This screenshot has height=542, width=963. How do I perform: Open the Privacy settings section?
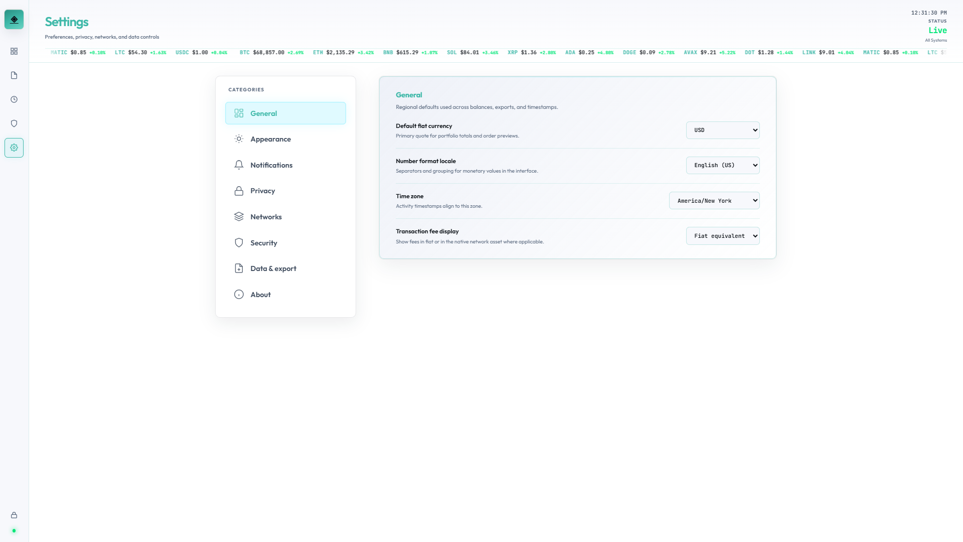pyautogui.click(x=263, y=191)
